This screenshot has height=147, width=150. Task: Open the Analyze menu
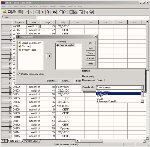pos(43,7)
